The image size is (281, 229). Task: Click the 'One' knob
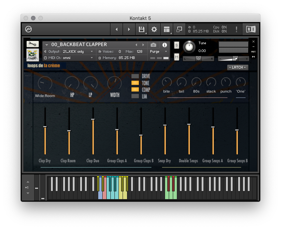pyautogui.click(x=241, y=82)
